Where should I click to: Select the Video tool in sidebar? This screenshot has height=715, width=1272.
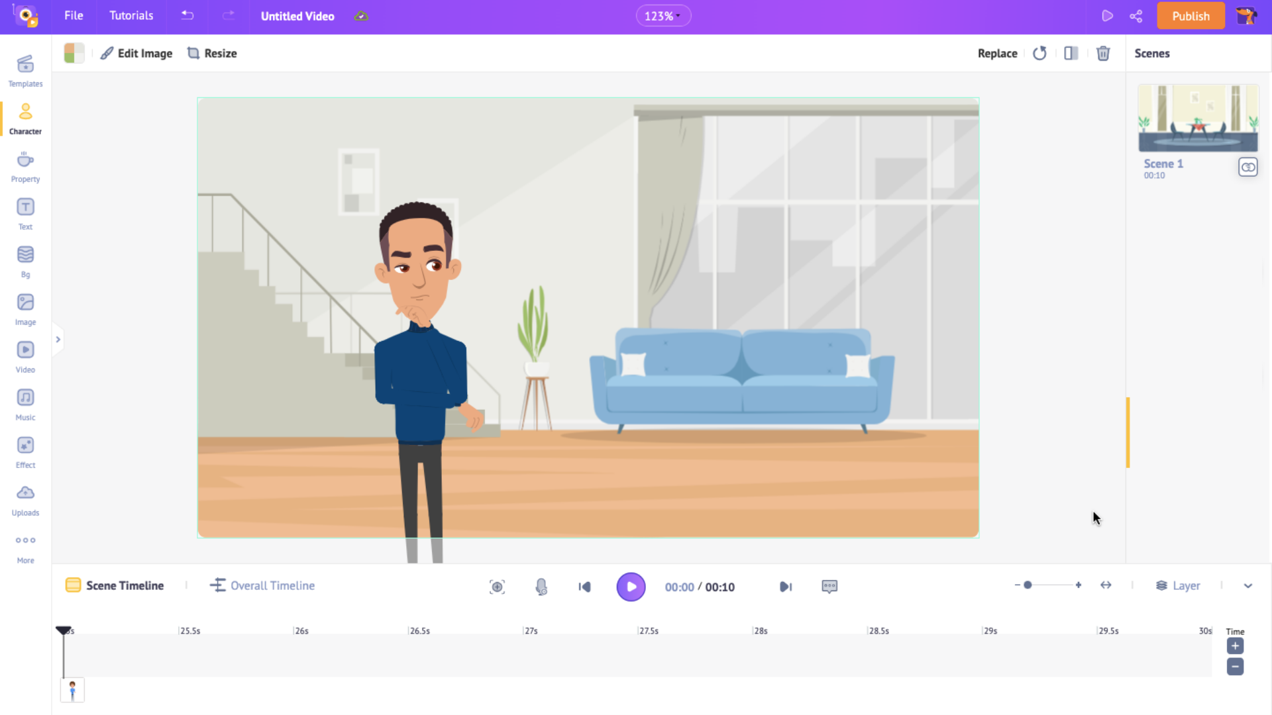(25, 356)
